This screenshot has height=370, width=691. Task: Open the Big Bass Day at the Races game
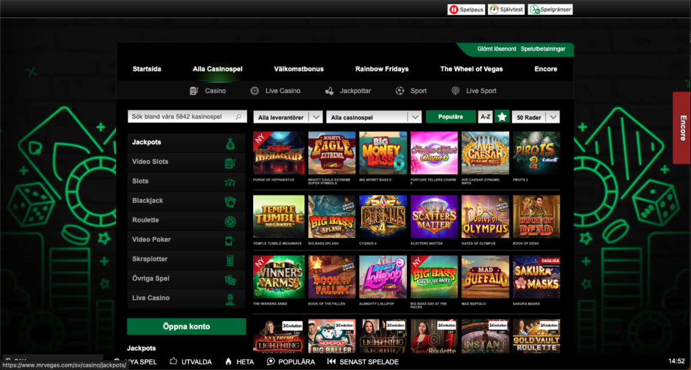pos(434,277)
